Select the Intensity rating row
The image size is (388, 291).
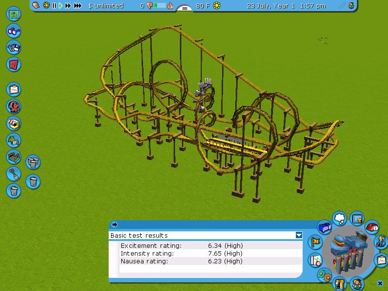[210, 253]
